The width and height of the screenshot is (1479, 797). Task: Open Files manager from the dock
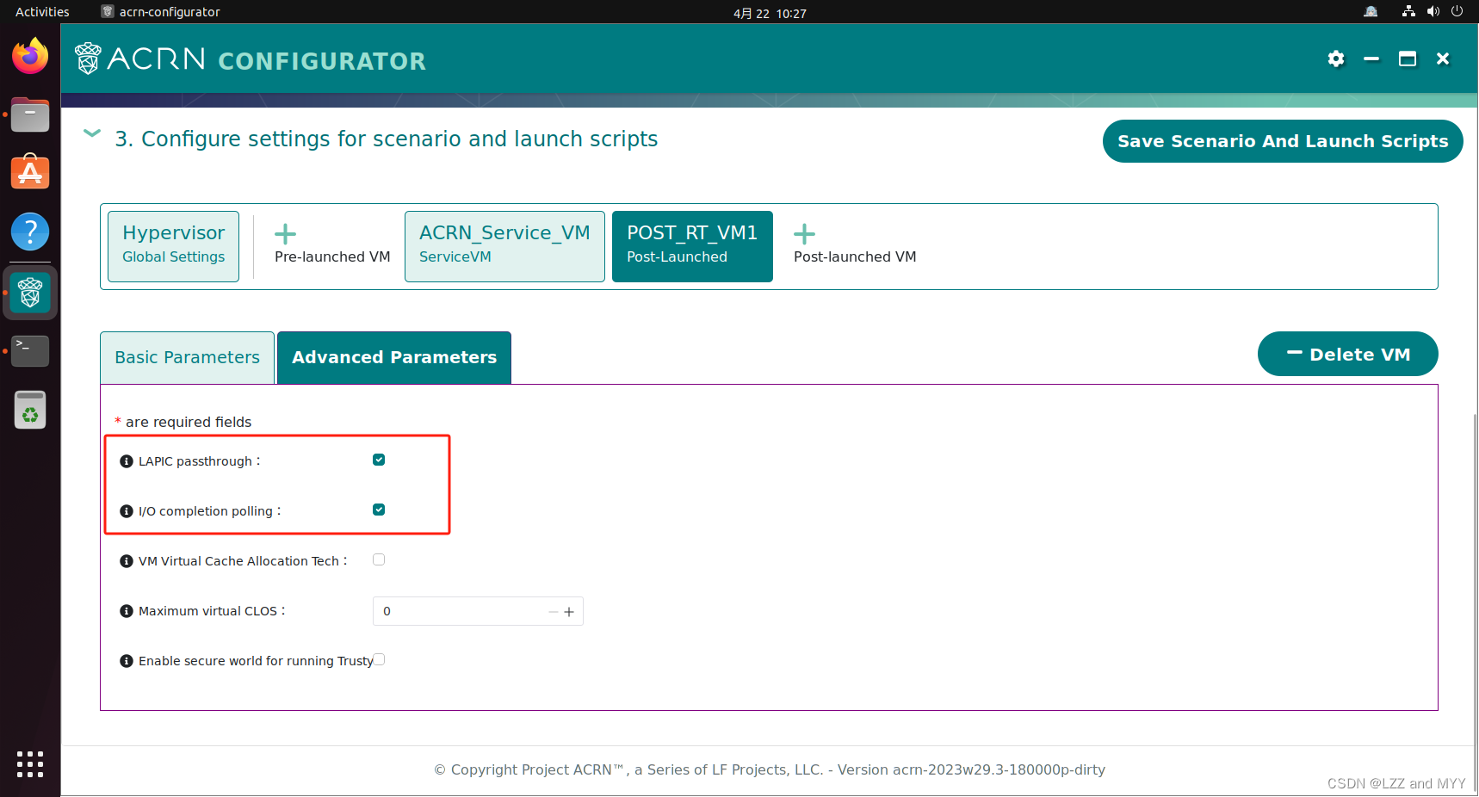[30, 114]
